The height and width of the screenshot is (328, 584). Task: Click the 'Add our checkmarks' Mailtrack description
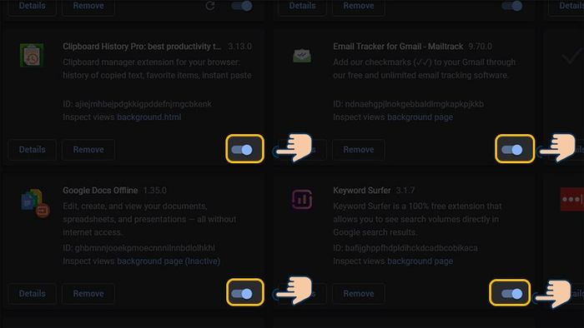click(424, 69)
